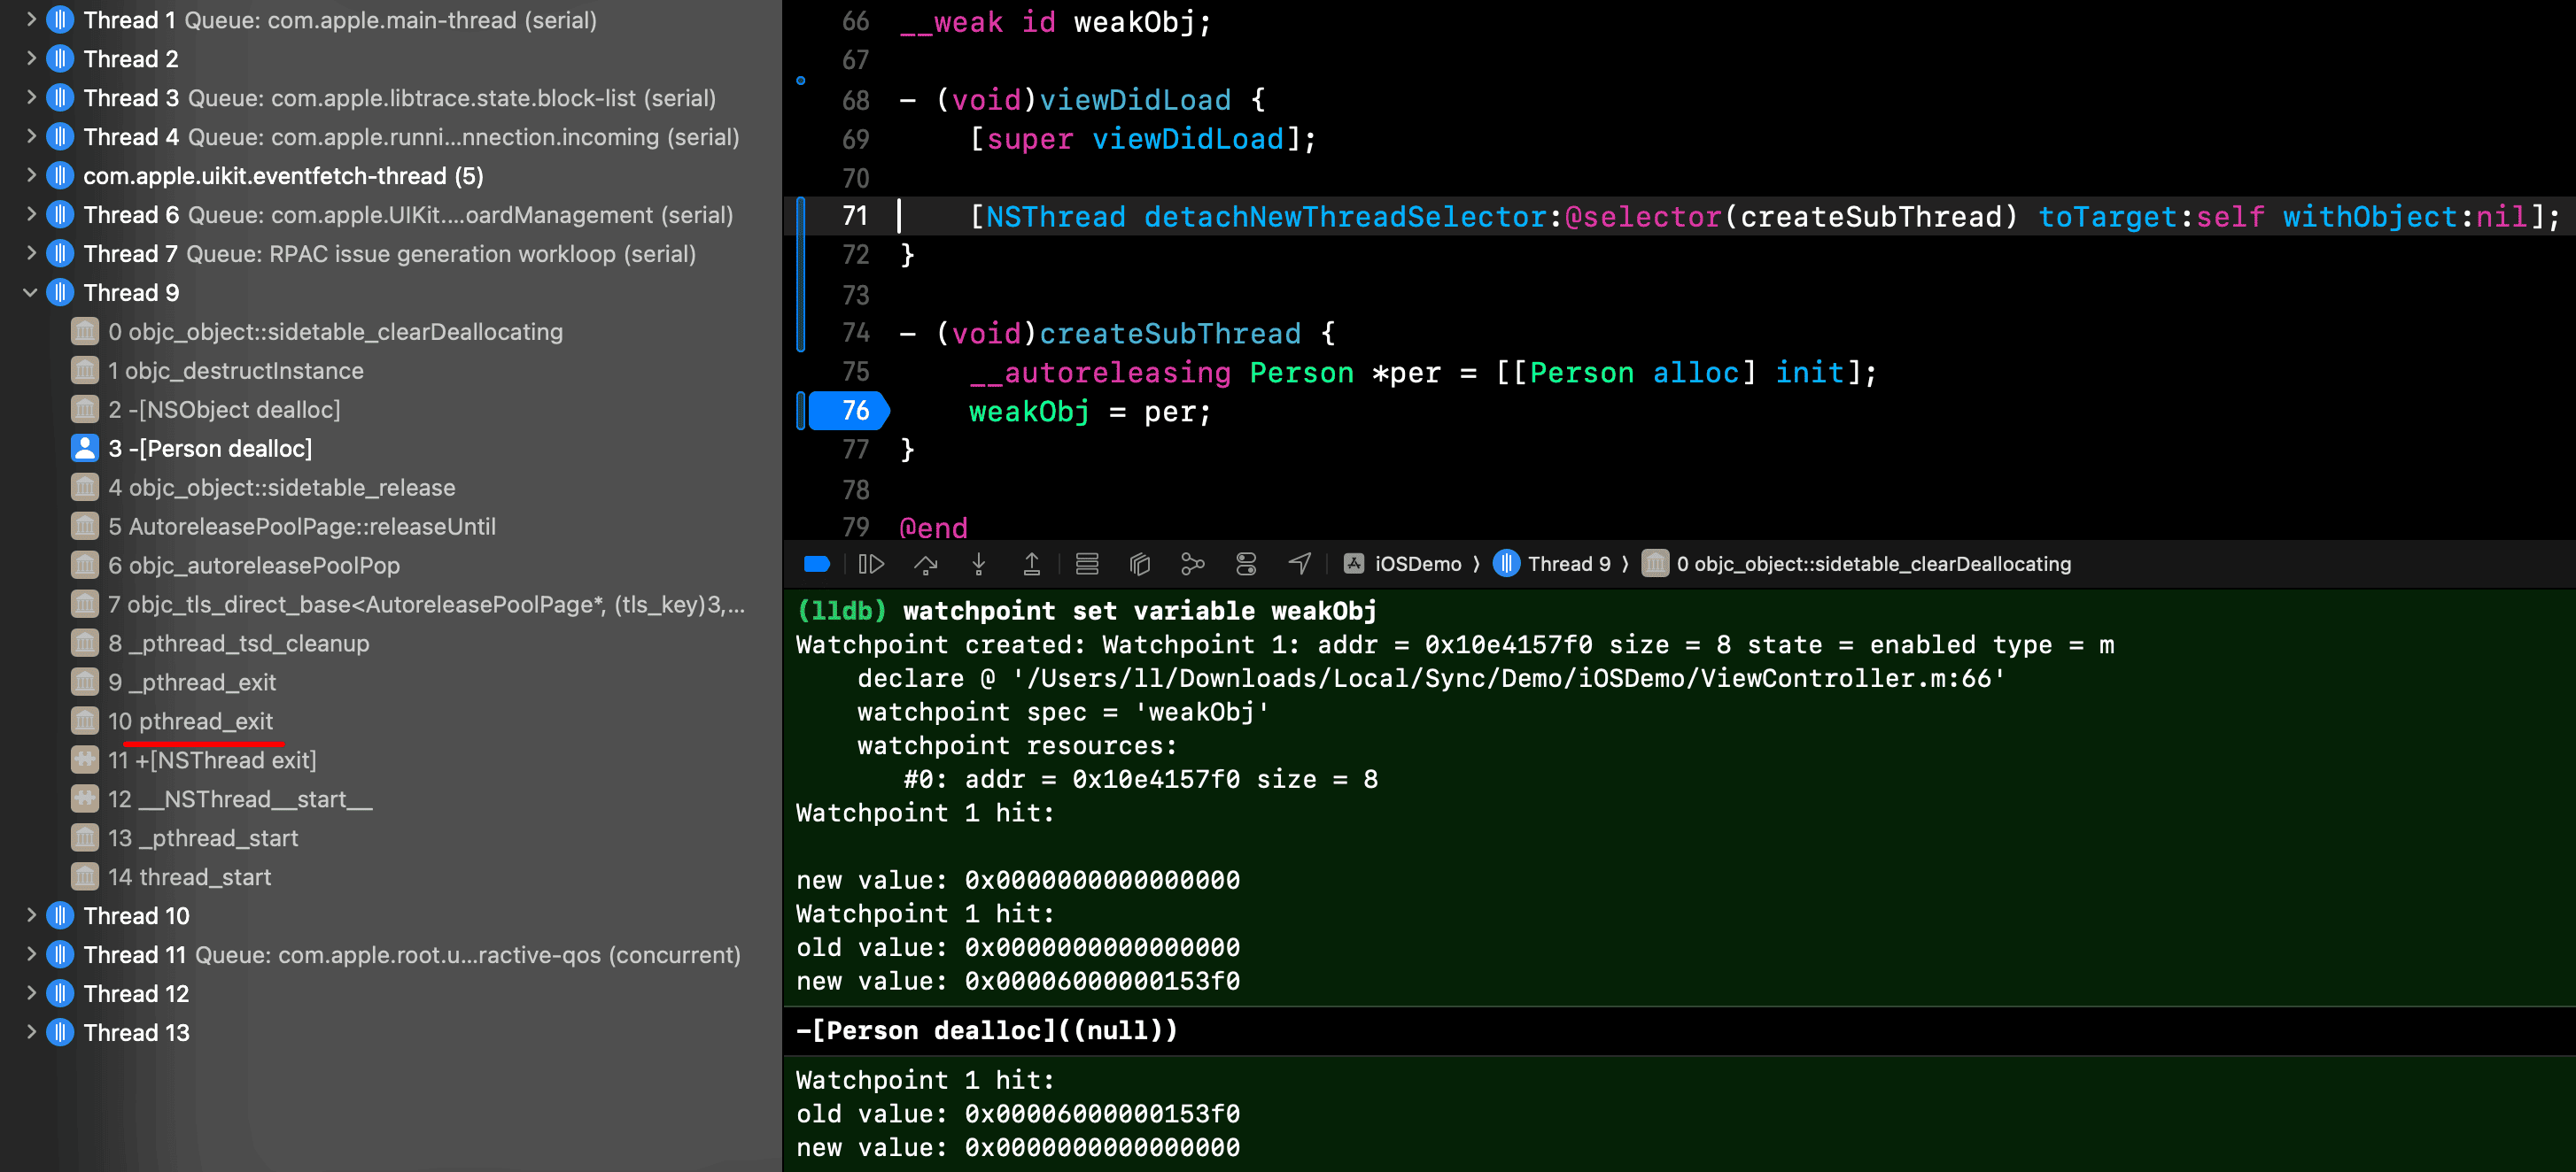
Task: Open the Debug Memory Graph icon
Action: (x=1193, y=565)
